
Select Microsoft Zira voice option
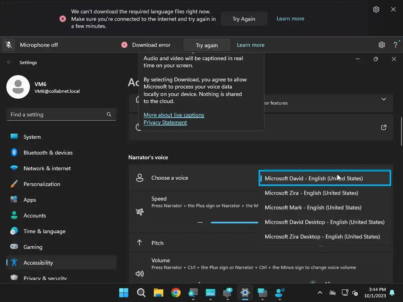coord(325,193)
